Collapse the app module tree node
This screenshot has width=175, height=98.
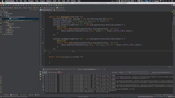[3, 12]
